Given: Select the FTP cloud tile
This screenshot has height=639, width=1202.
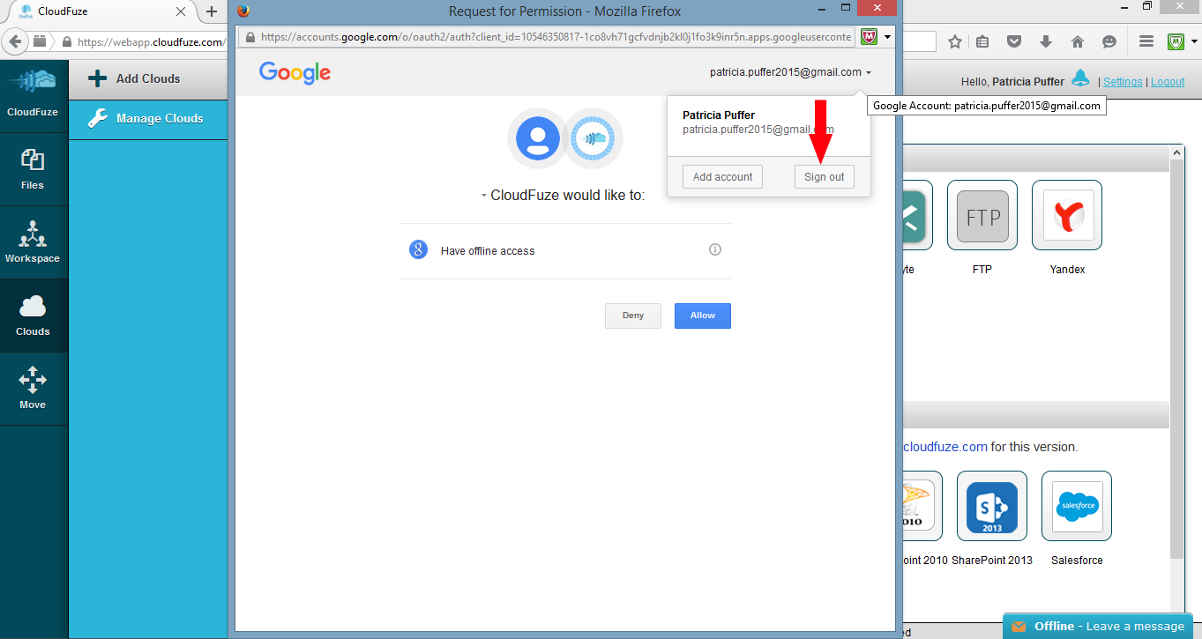Looking at the screenshot, I should point(982,215).
